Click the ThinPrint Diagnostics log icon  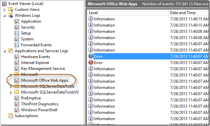(17, 104)
